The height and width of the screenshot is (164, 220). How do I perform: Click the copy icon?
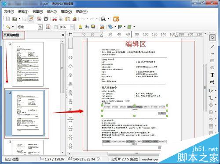[x=61, y=19]
